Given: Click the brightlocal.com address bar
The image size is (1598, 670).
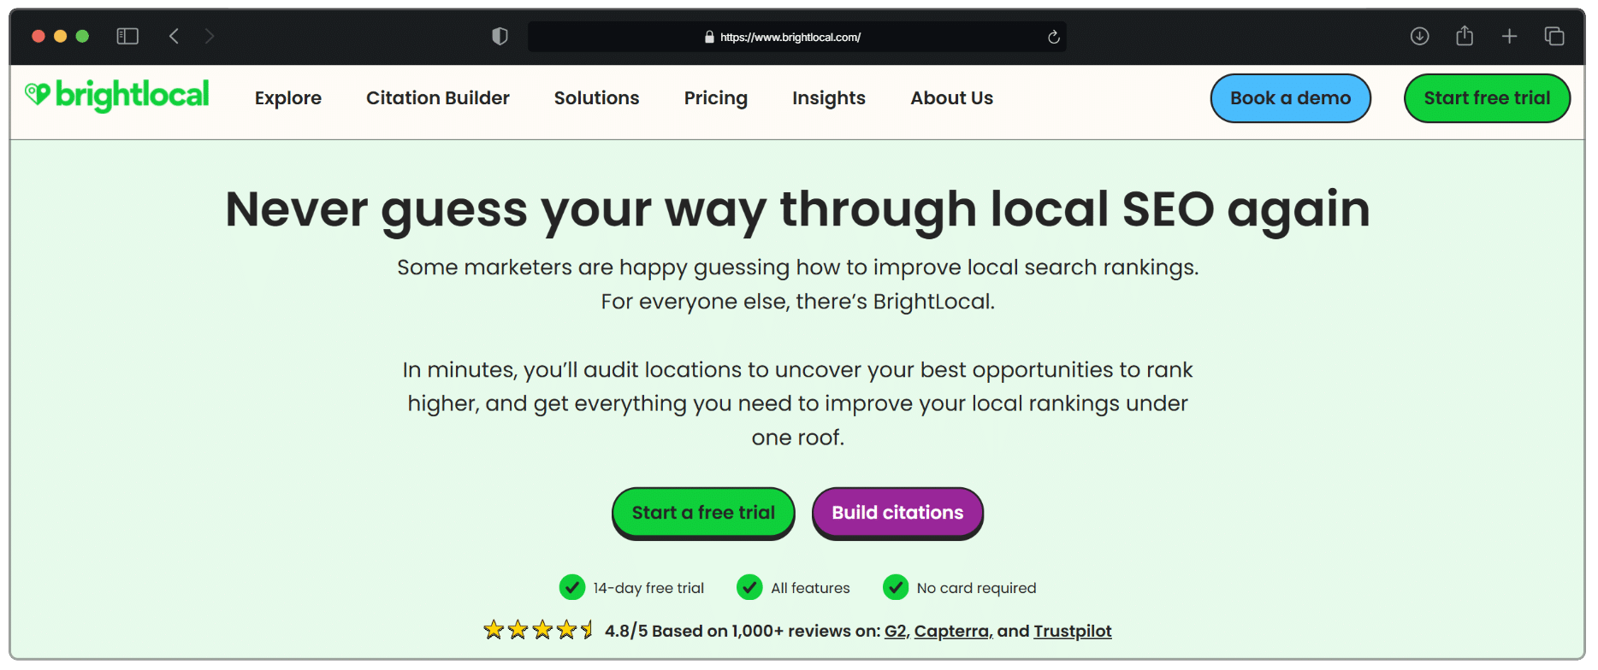Looking at the screenshot, I should pyautogui.click(x=797, y=37).
